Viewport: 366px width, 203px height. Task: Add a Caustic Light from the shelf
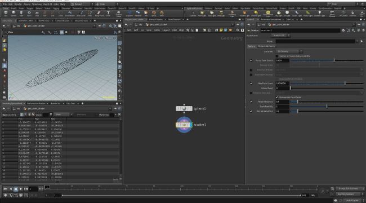point(297,14)
